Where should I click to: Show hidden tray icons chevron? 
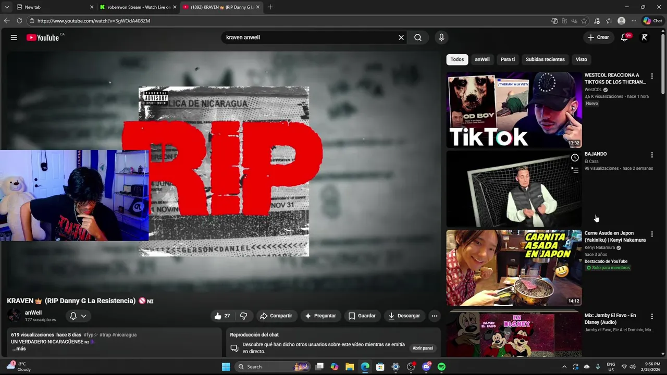564,367
